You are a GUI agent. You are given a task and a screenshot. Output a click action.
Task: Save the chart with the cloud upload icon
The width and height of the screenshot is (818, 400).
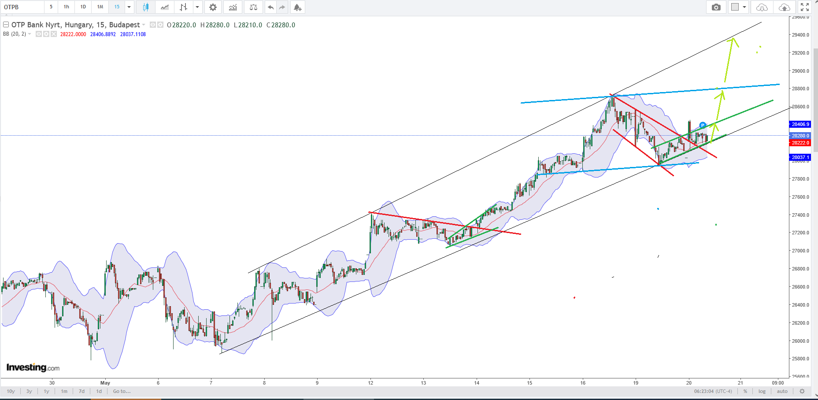click(785, 7)
